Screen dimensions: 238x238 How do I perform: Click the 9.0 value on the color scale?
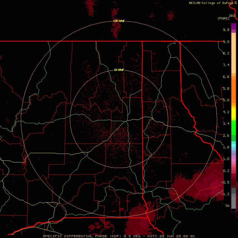(226, 42)
